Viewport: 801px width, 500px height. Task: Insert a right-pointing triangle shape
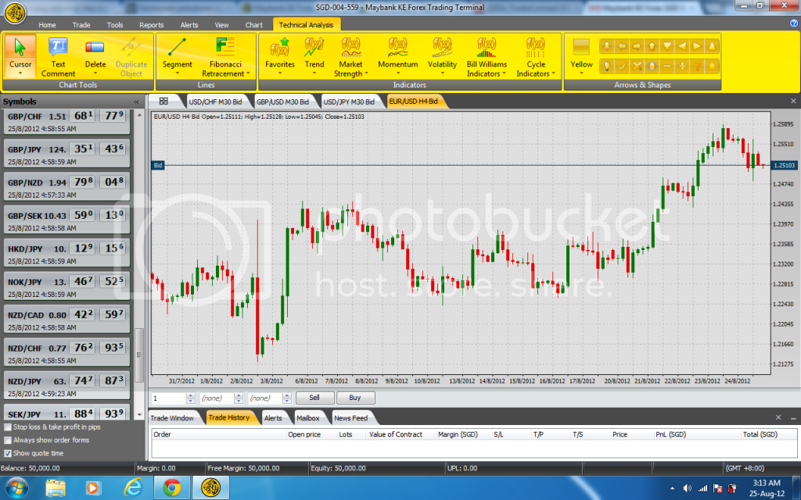tap(697, 46)
